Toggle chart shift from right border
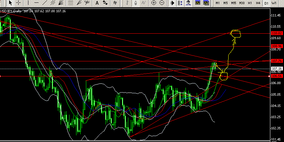The image size is (284, 142). pyautogui.click(x=180, y=3)
